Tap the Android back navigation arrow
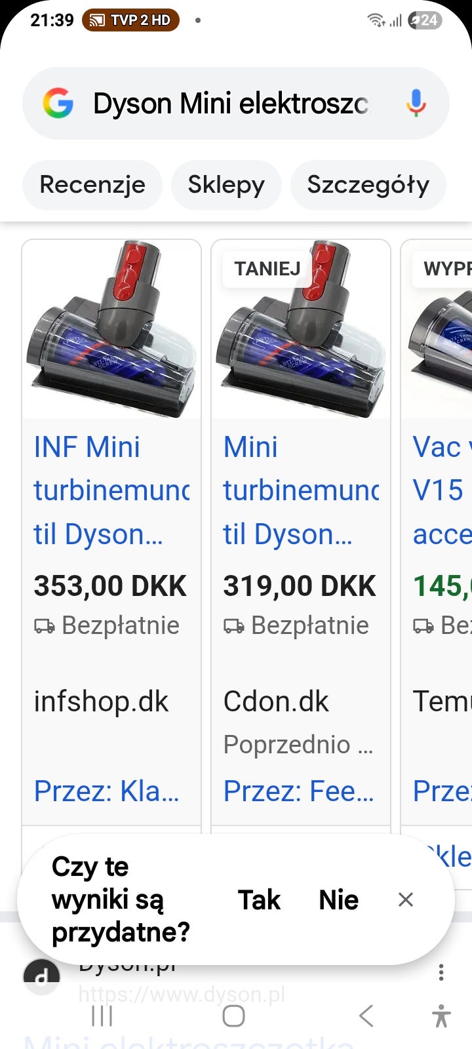472x1049 pixels. (366, 1016)
